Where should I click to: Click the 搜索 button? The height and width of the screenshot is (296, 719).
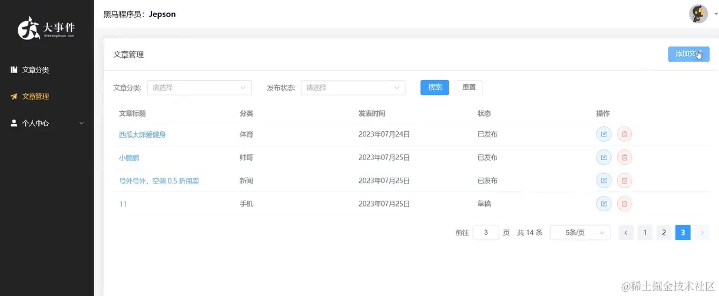[435, 87]
